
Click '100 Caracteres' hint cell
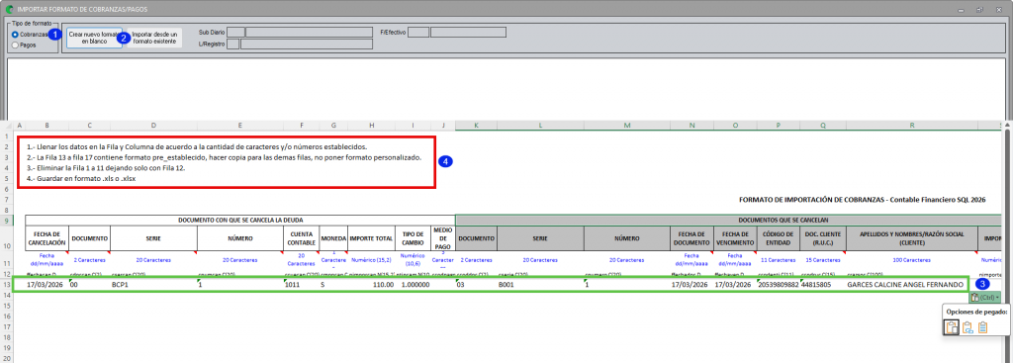[x=911, y=260]
